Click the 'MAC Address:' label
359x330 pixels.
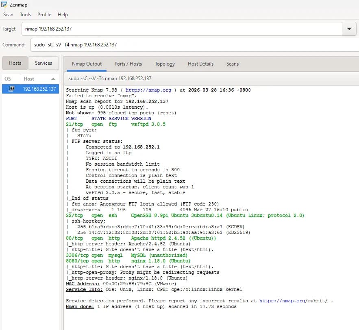pyautogui.click(x=83, y=284)
